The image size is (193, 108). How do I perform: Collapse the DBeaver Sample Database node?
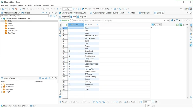tap(2, 19)
